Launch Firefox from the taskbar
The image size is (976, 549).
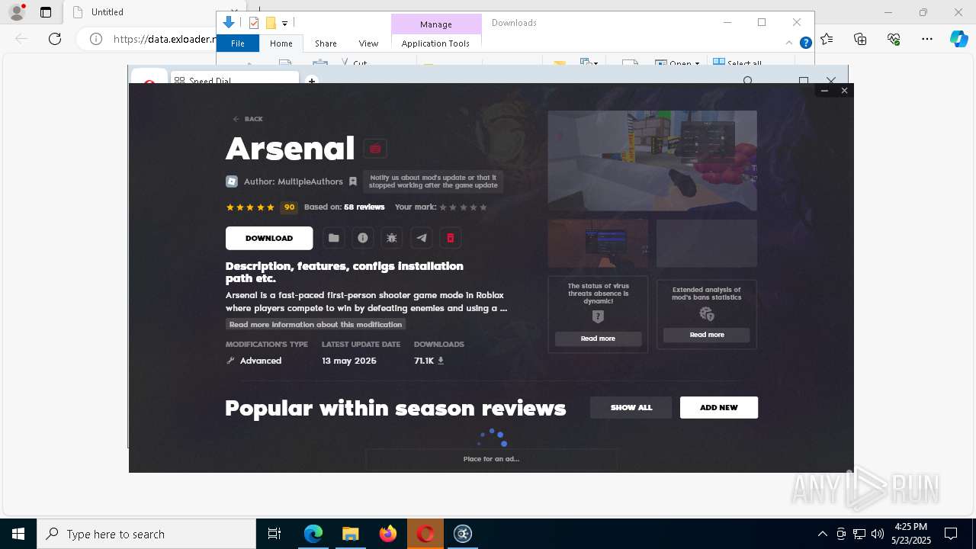click(x=388, y=534)
